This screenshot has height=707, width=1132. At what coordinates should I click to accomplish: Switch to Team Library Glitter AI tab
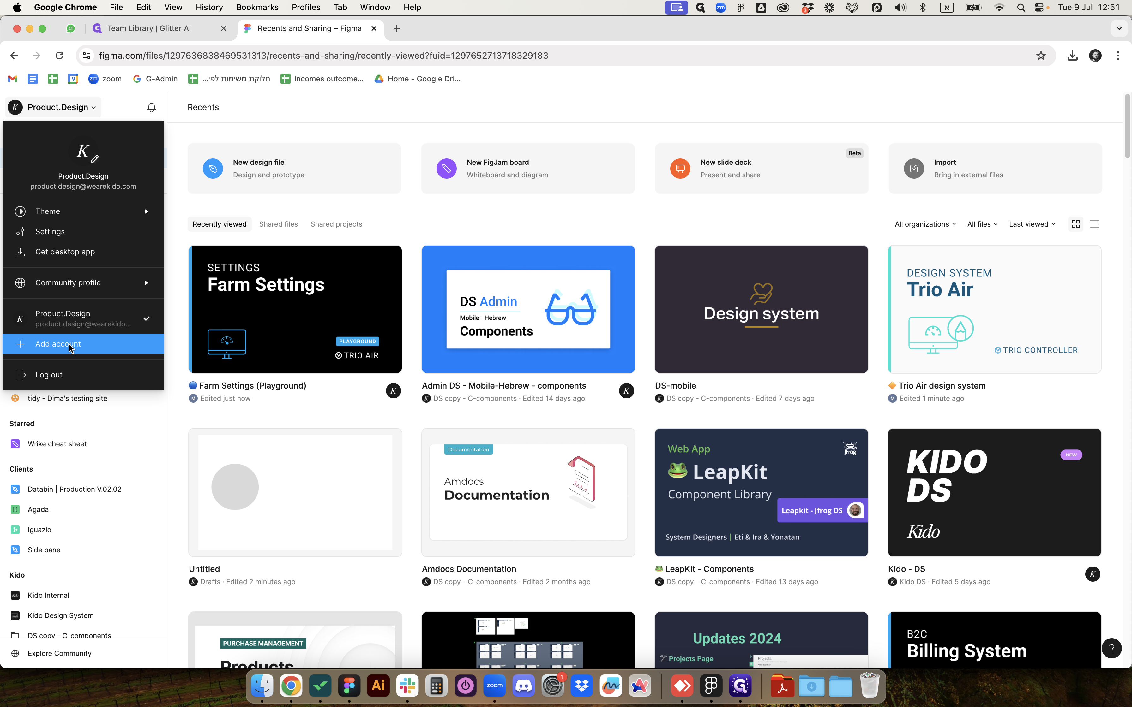pos(159,28)
